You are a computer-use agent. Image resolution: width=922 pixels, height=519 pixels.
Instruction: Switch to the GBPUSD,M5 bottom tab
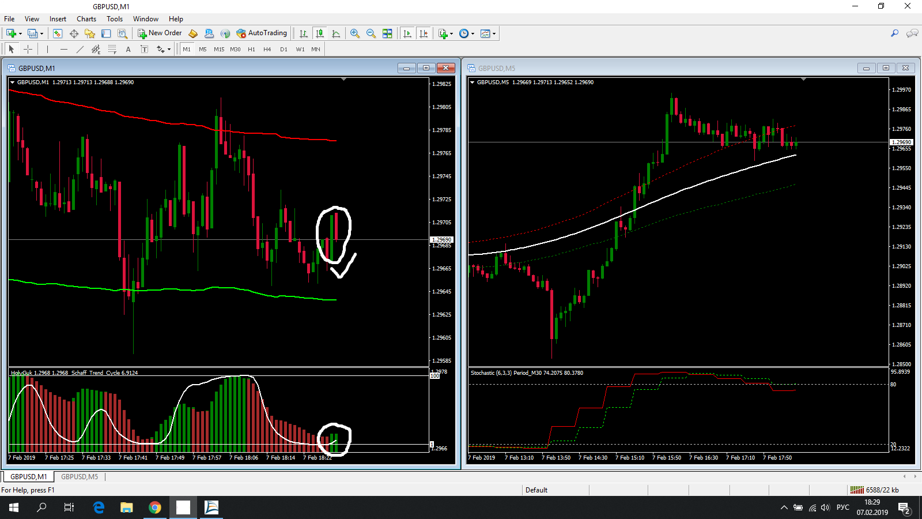coord(80,477)
